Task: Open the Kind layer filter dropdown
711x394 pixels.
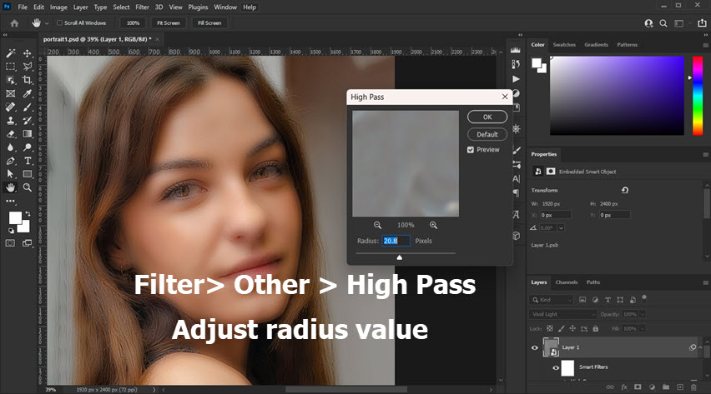Action: 552,300
